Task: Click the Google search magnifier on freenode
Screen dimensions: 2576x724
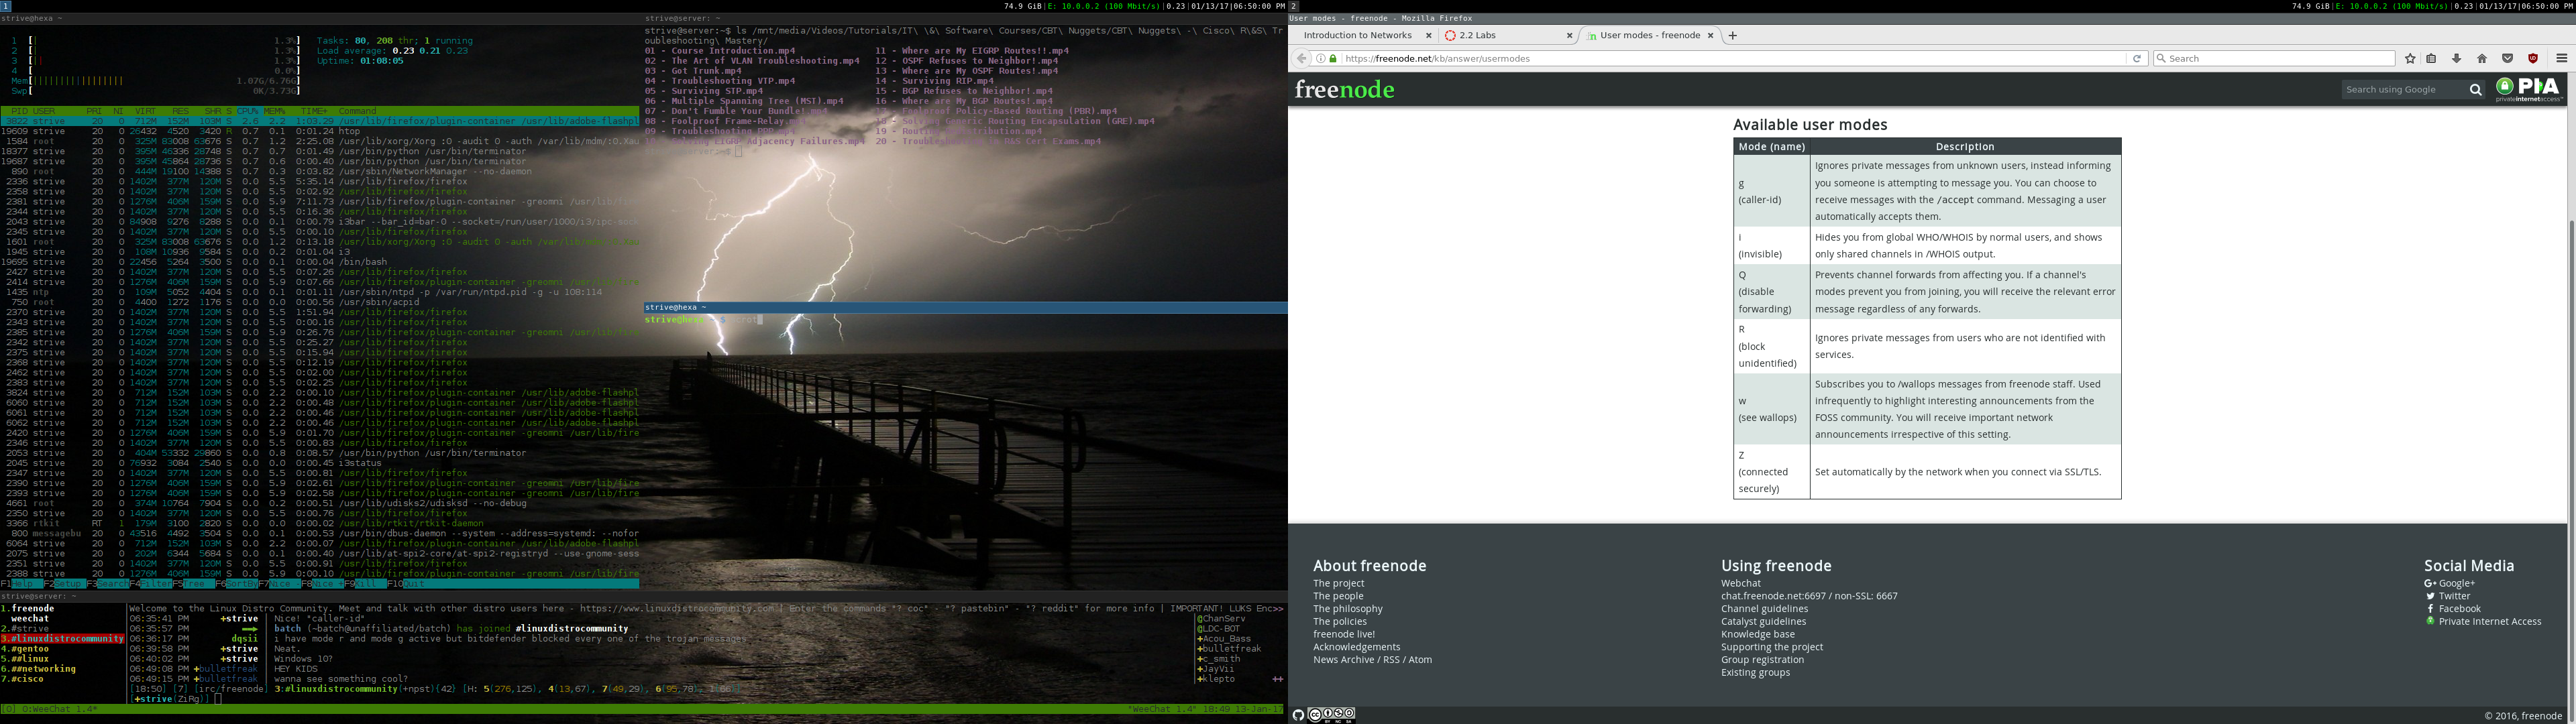Action: coord(2475,90)
